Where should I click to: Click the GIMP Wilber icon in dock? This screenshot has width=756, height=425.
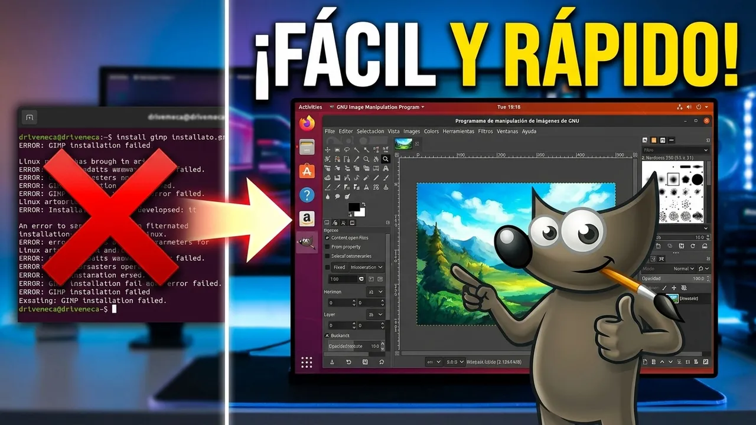307,243
